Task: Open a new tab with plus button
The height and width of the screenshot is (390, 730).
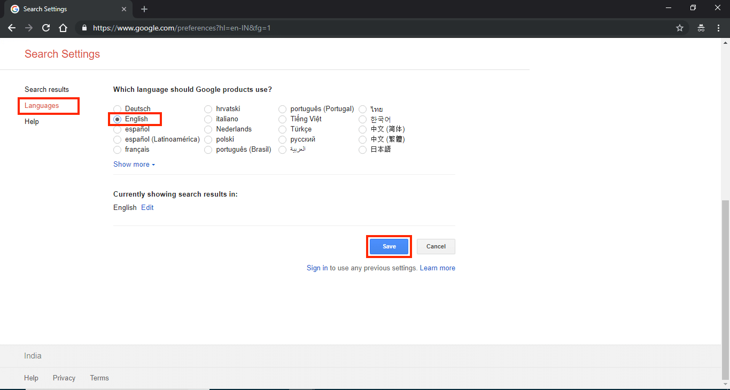Action: tap(144, 9)
